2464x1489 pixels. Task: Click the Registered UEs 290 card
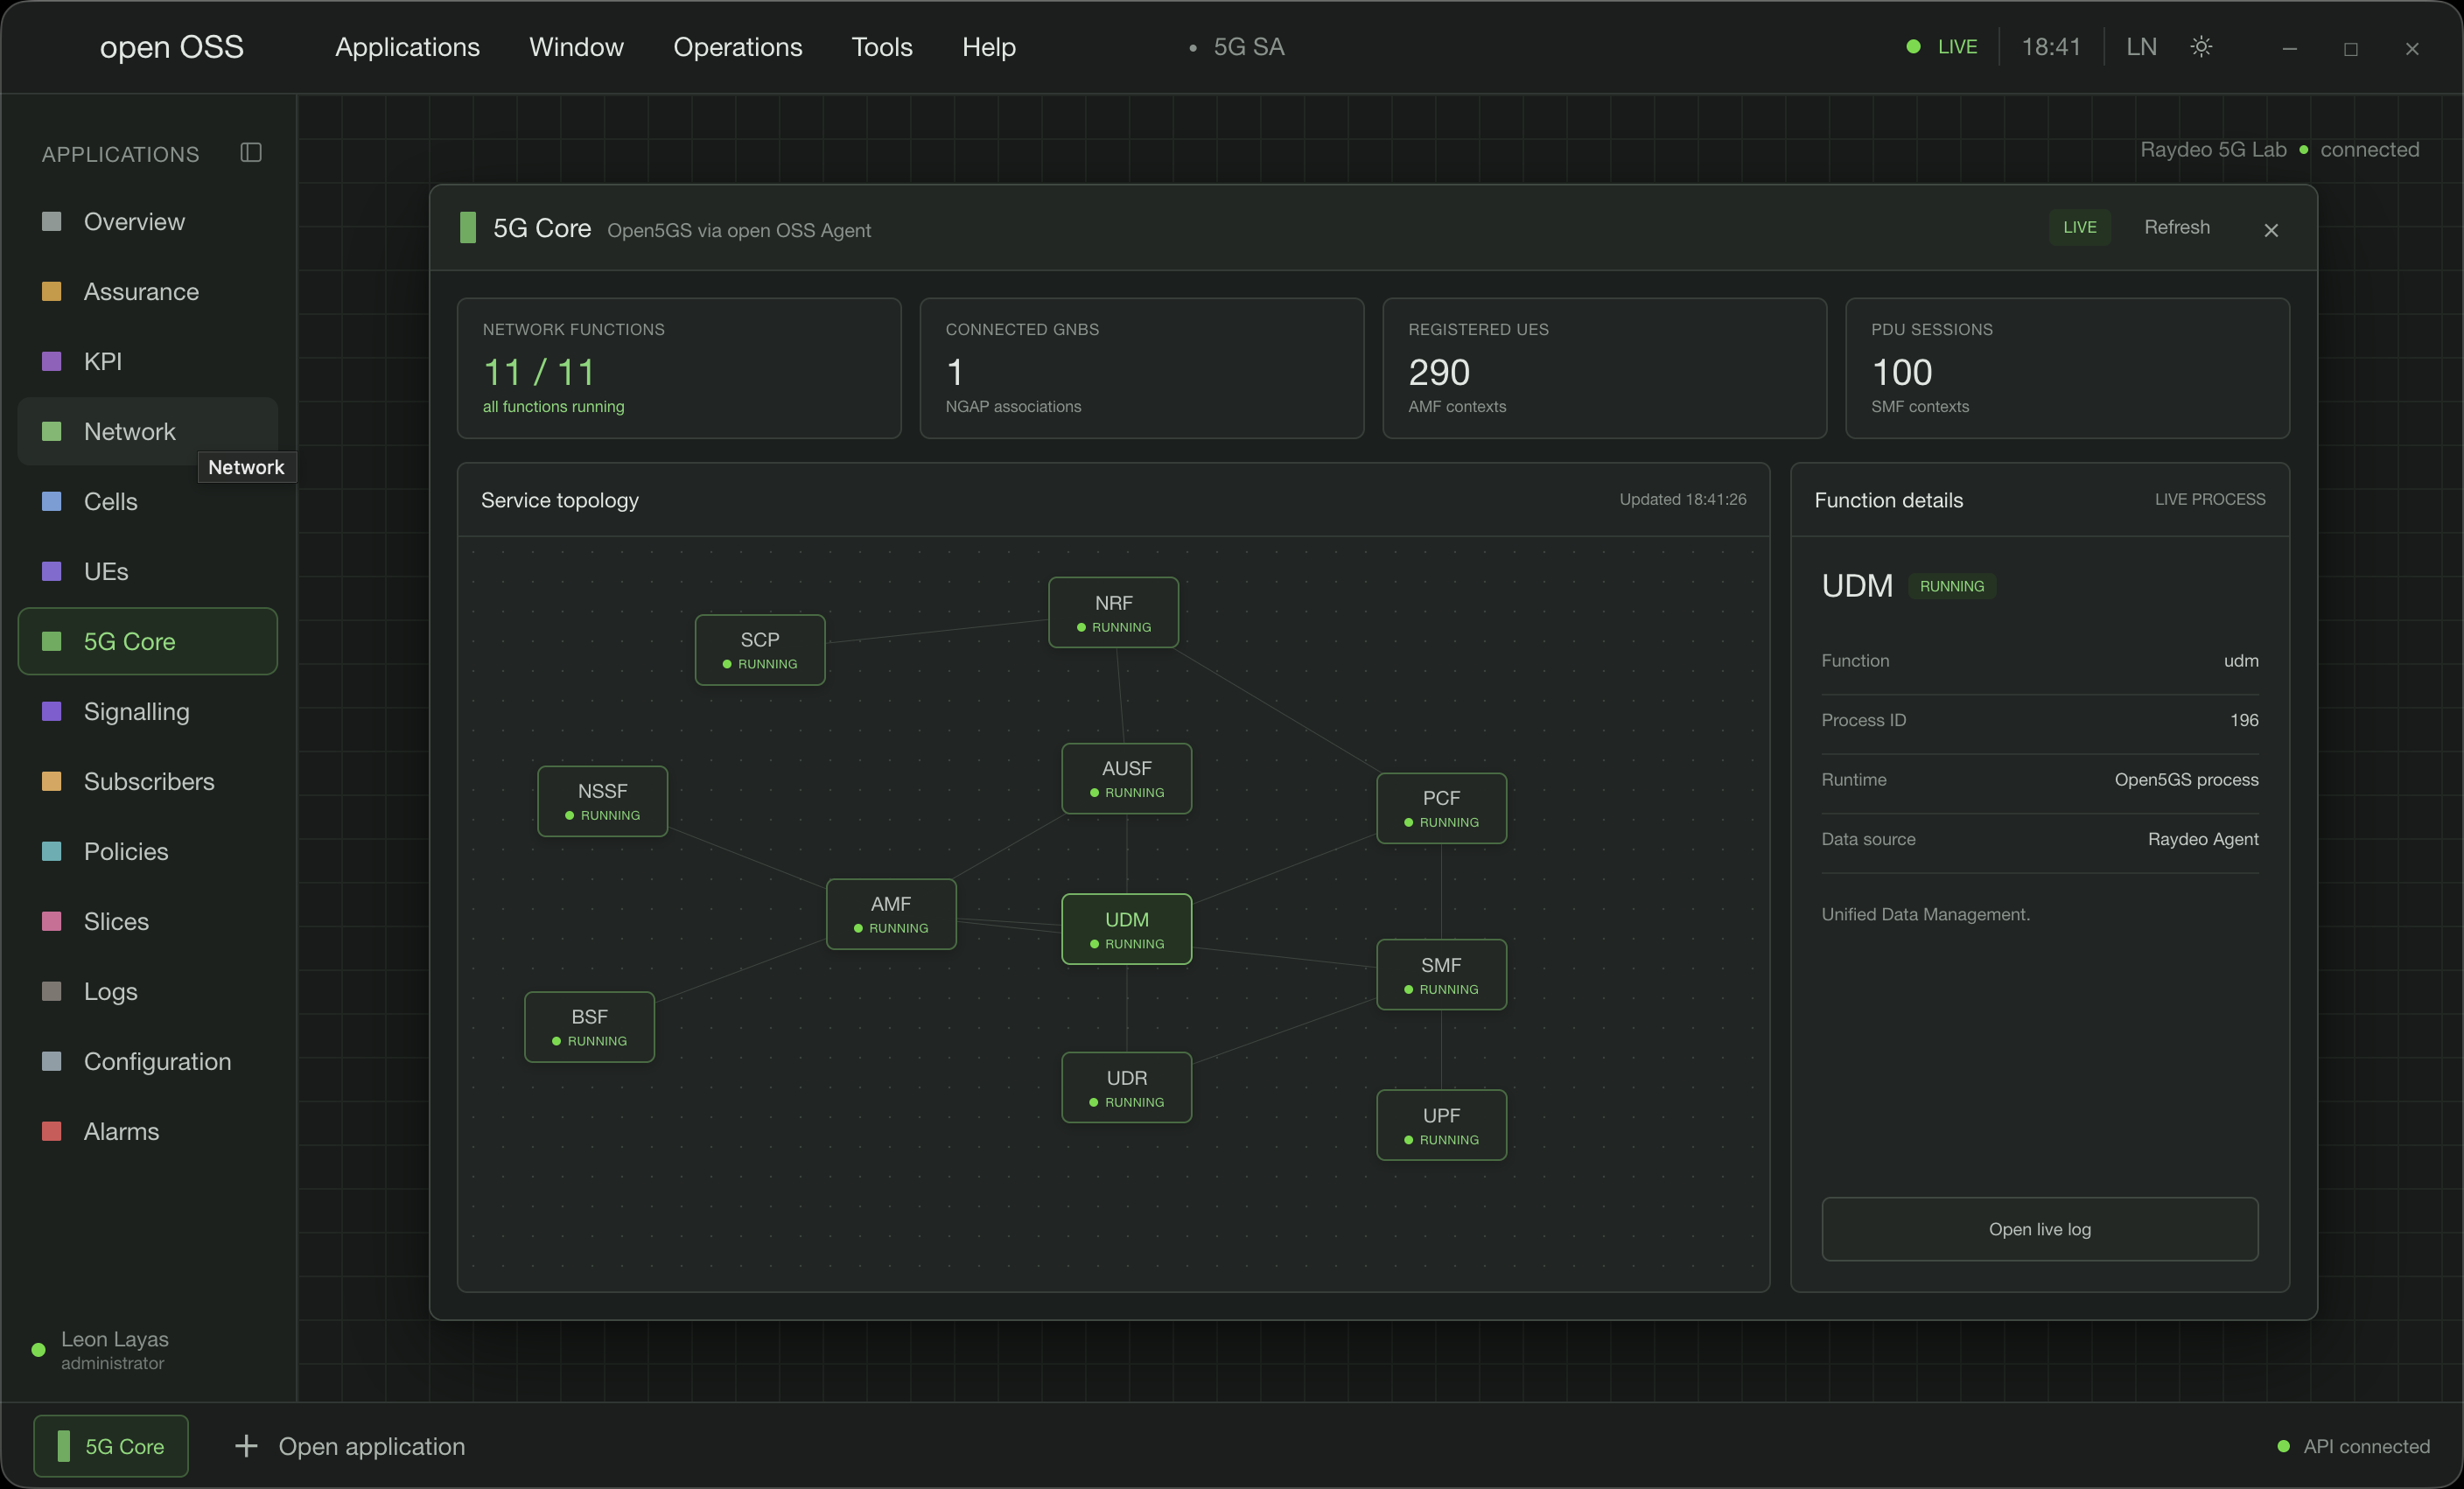click(x=1604, y=368)
